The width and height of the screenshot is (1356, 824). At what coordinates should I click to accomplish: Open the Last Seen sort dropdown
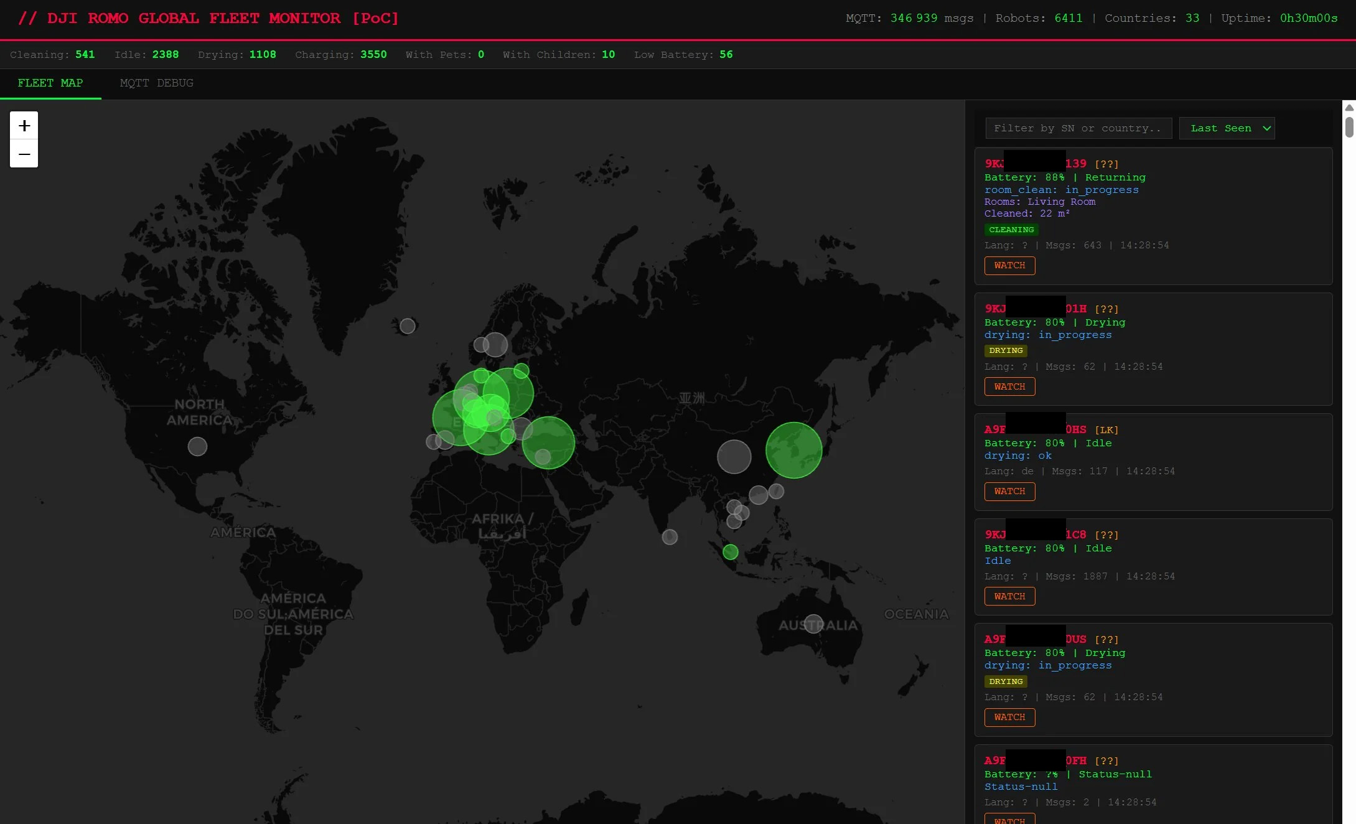pos(1227,128)
